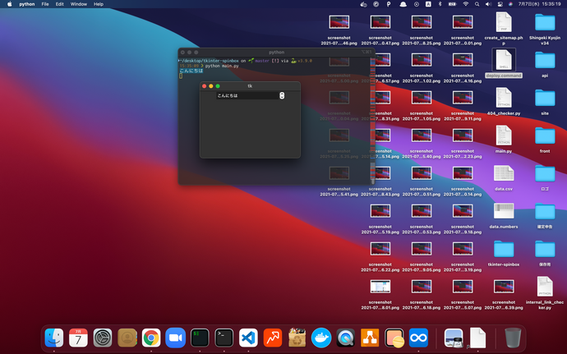The height and width of the screenshot is (354, 567).
Task: Open the Calendar app in the dock
Action: click(78, 338)
